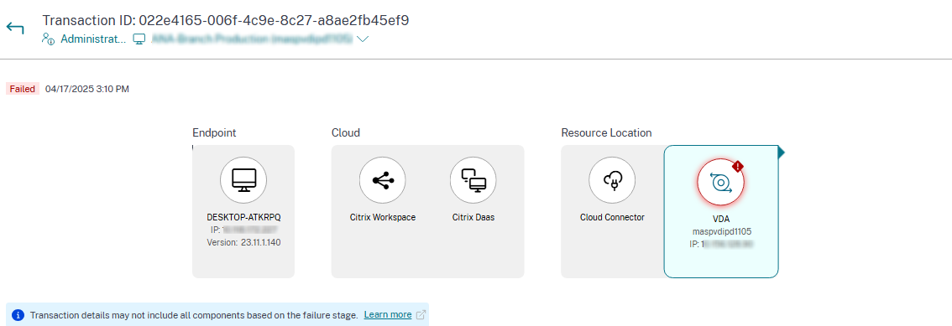Click the Failed status badge
The height and width of the screenshot is (326, 952).
tap(23, 89)
